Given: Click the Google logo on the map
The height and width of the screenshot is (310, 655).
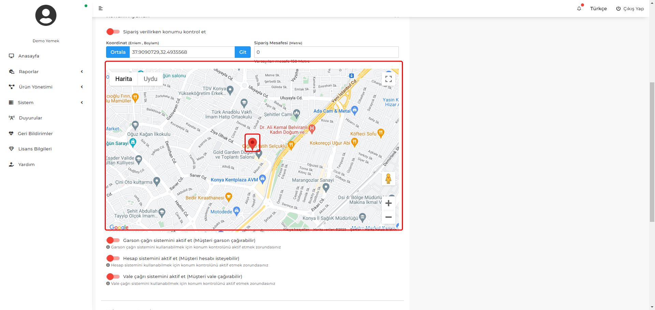Looking at the screenshot, I should (119, 227).
